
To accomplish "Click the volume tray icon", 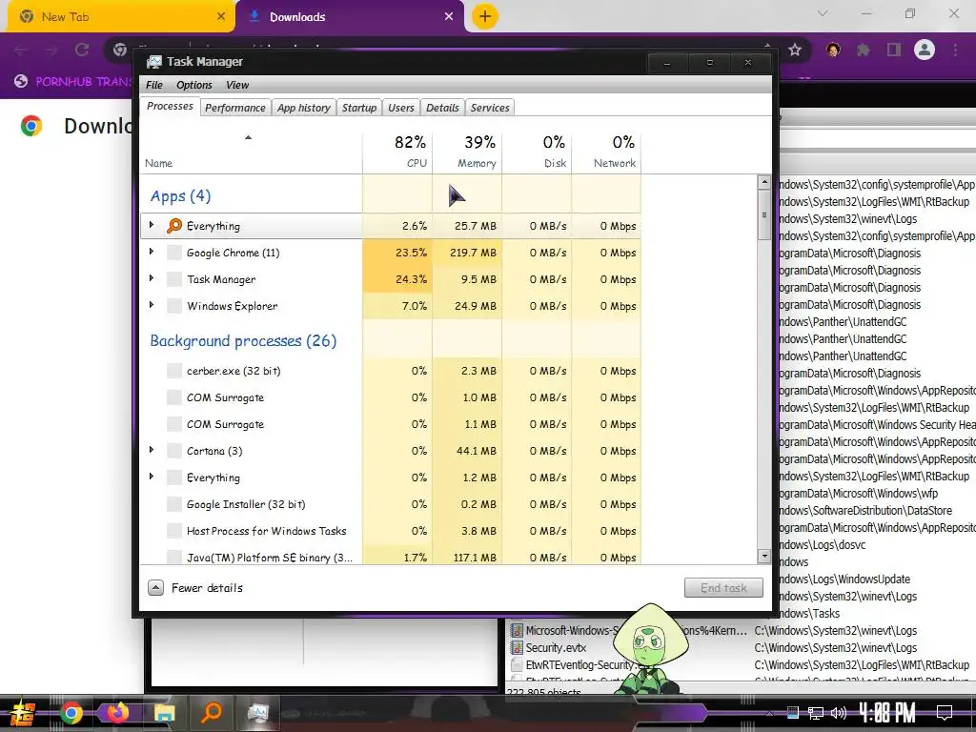I will [x=839, y=713].
